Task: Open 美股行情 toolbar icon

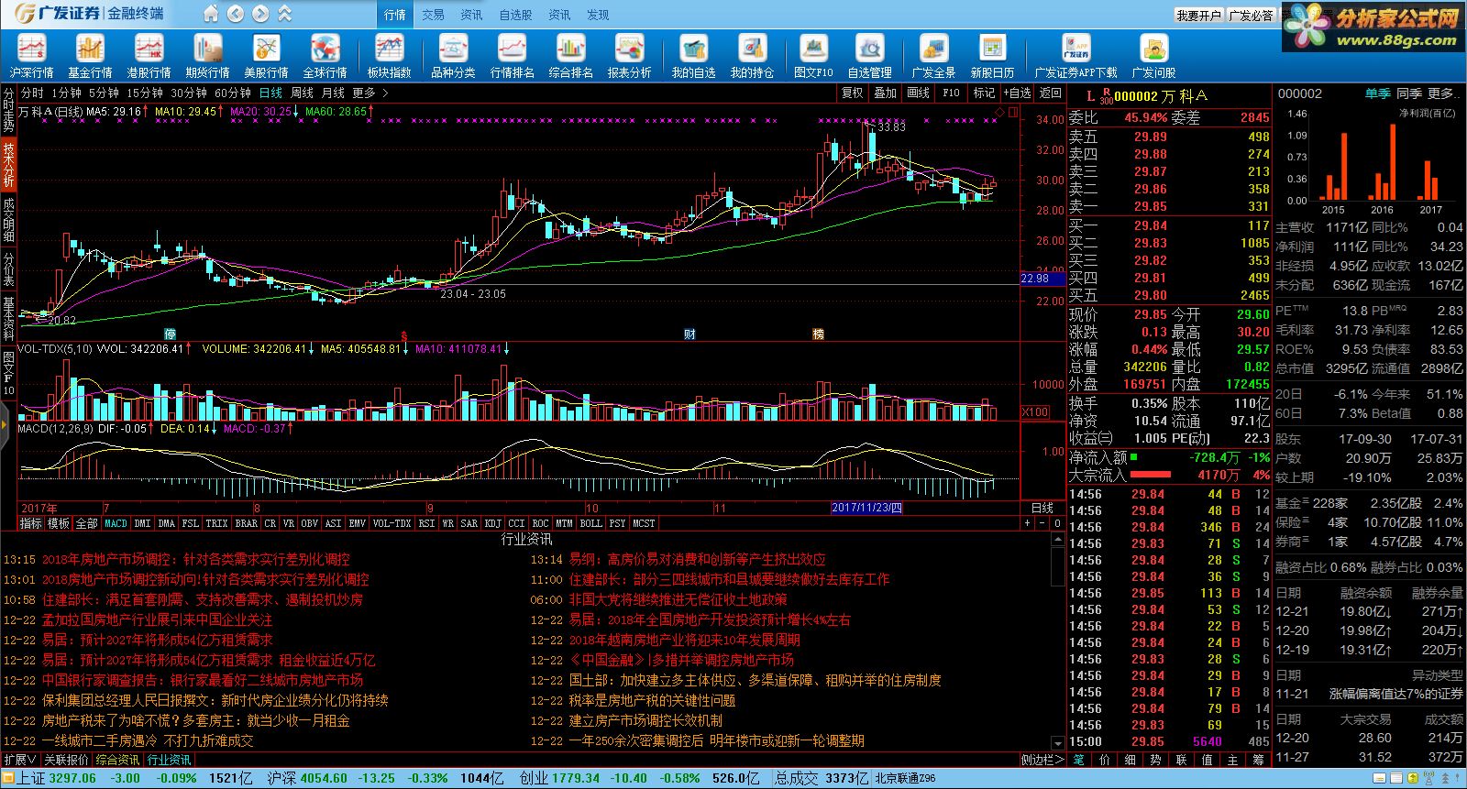Action: tap(266, 57)
